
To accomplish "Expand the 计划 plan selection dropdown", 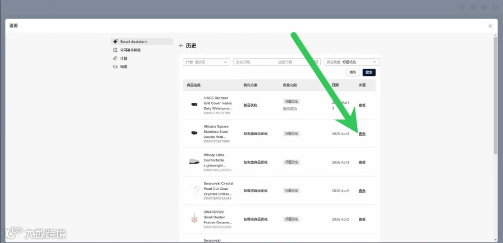I will click(x=207, y=62).
